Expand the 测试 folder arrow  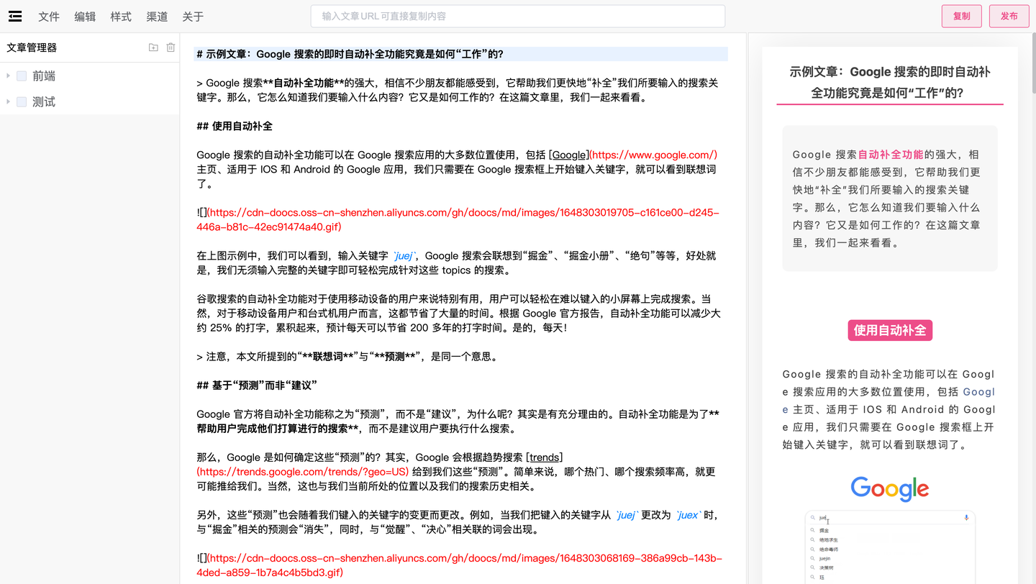pos(8,102)
